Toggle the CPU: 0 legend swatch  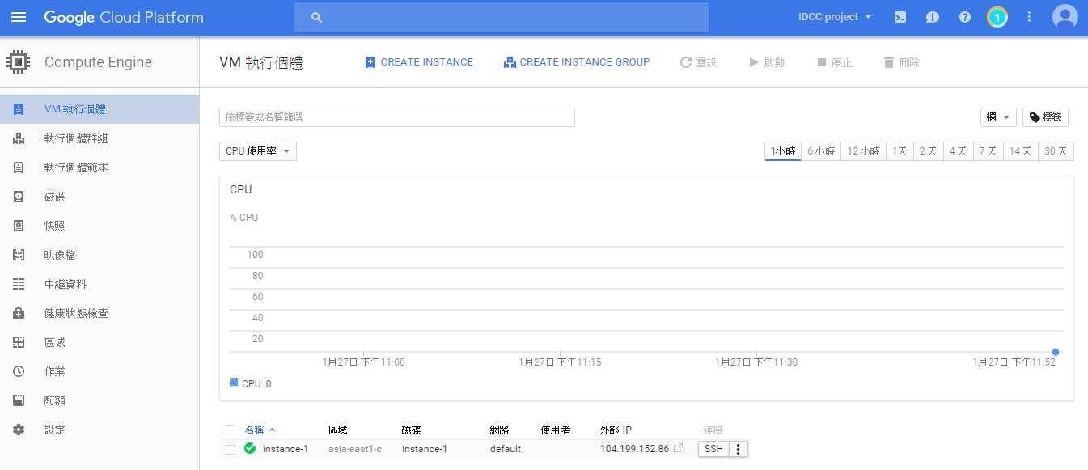pyautogui.click(x=235, y=383)
